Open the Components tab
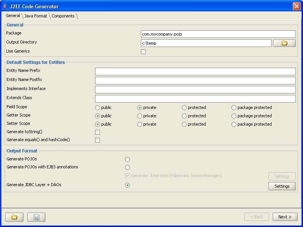The image size is (303, 227). click(x=63, y=16)
